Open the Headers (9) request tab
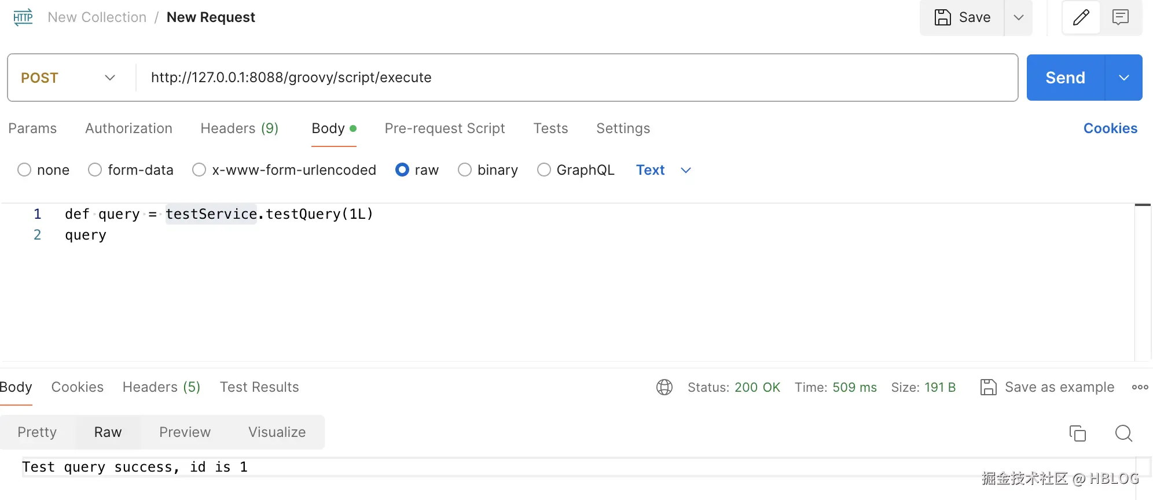This screenshot has width=1153, height=500. pyautogui.click(x=239, y=128)
